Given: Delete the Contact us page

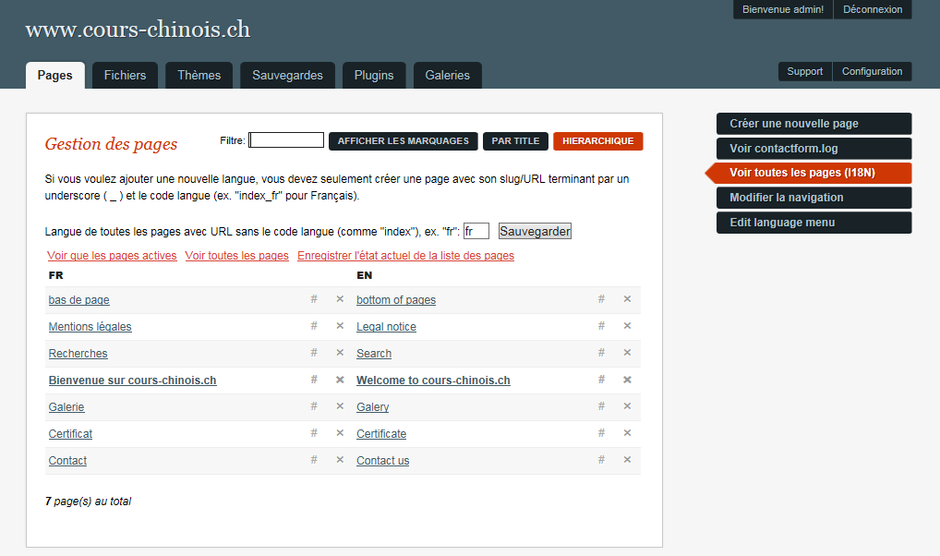Looking at the screenshot, I should coord(627,460).
